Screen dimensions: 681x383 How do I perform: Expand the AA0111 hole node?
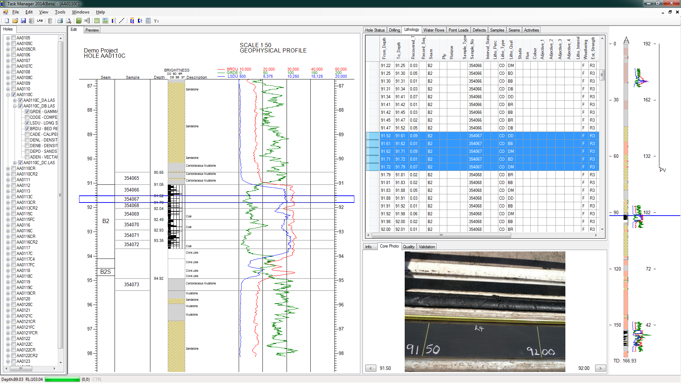pos(8,180)
